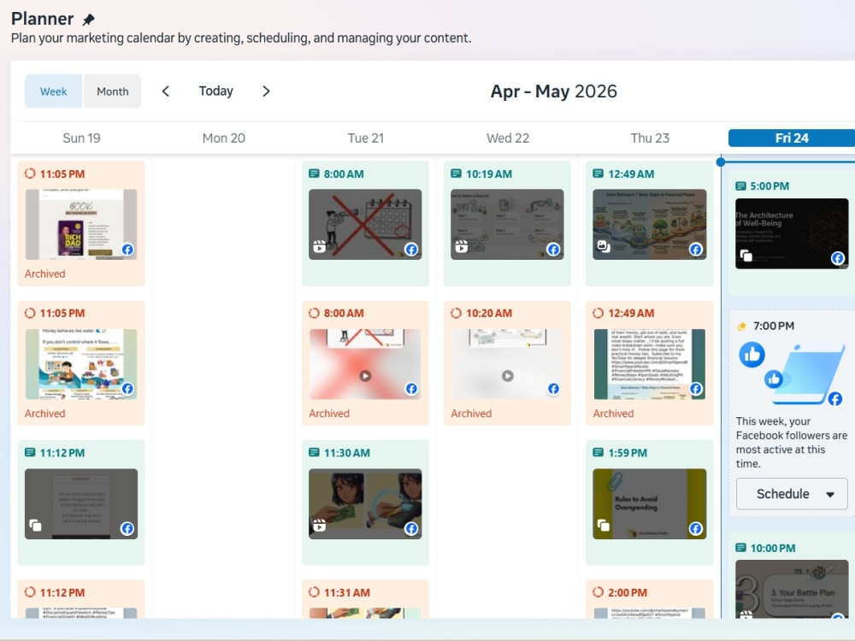Click play icon on Tuesday 8:00 AM archived video

click(x=365, y=375)
